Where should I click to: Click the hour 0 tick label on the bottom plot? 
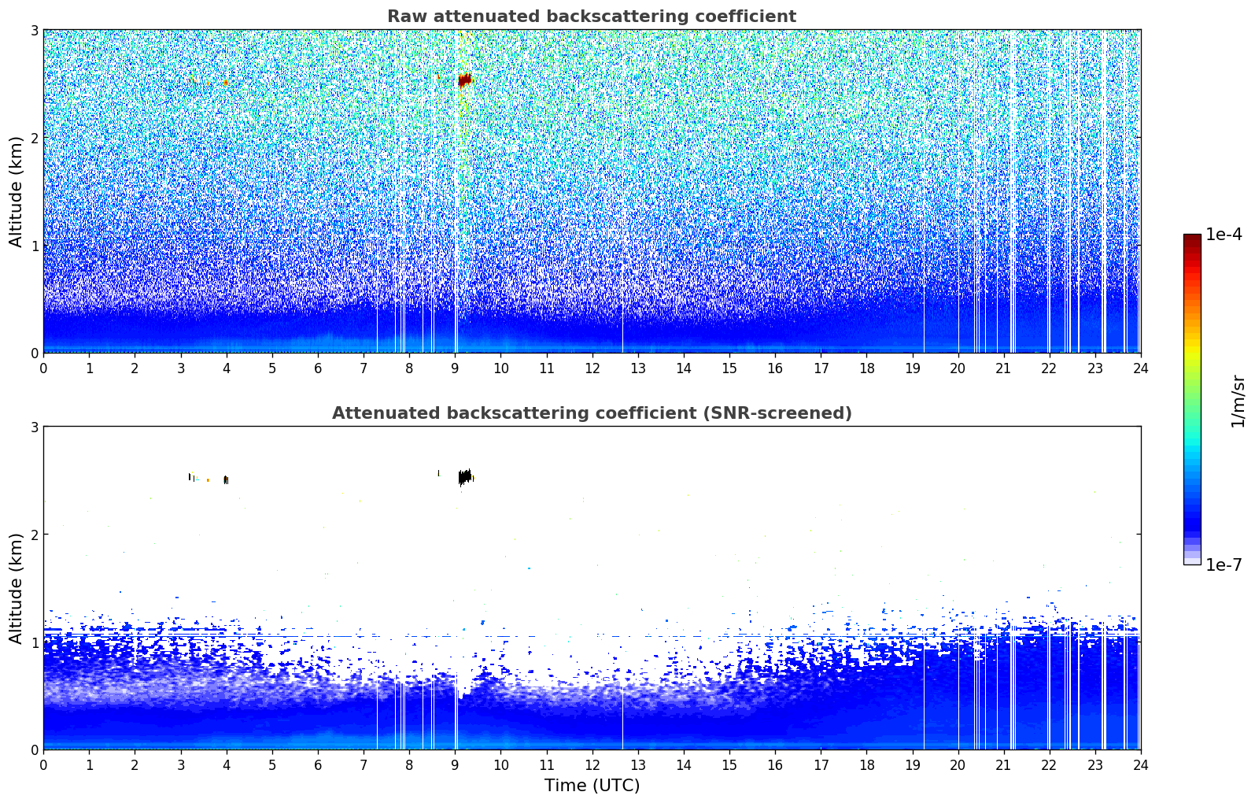[x=43, y=764]
